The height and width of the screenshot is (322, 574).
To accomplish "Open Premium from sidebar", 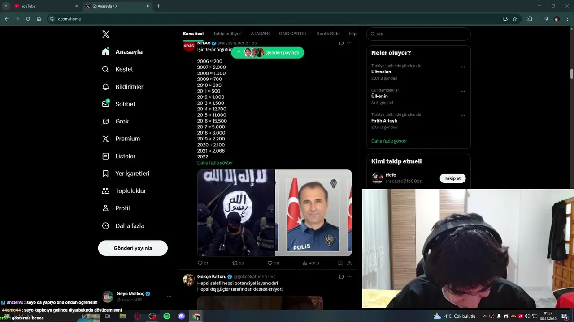I will point(121,139).
